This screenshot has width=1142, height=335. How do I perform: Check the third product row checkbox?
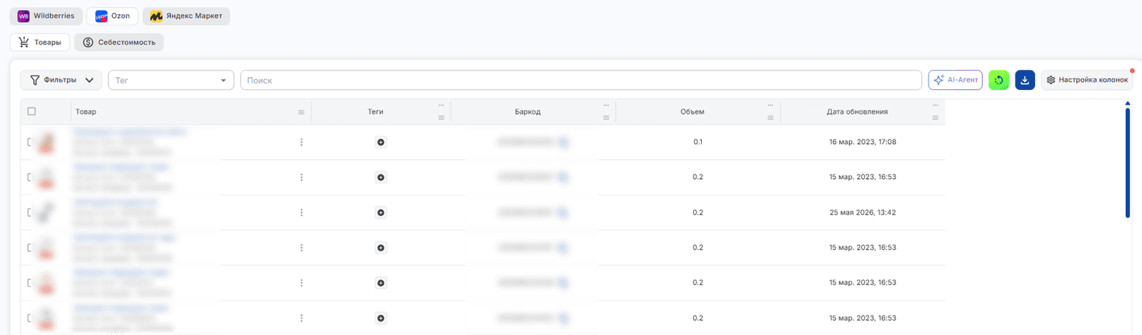tap(30, 212)
